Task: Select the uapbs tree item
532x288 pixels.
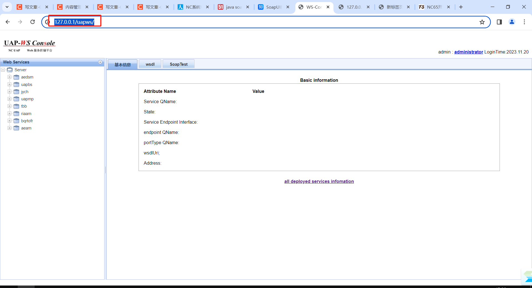Action: pyautogui.click(x=27, y=85)
